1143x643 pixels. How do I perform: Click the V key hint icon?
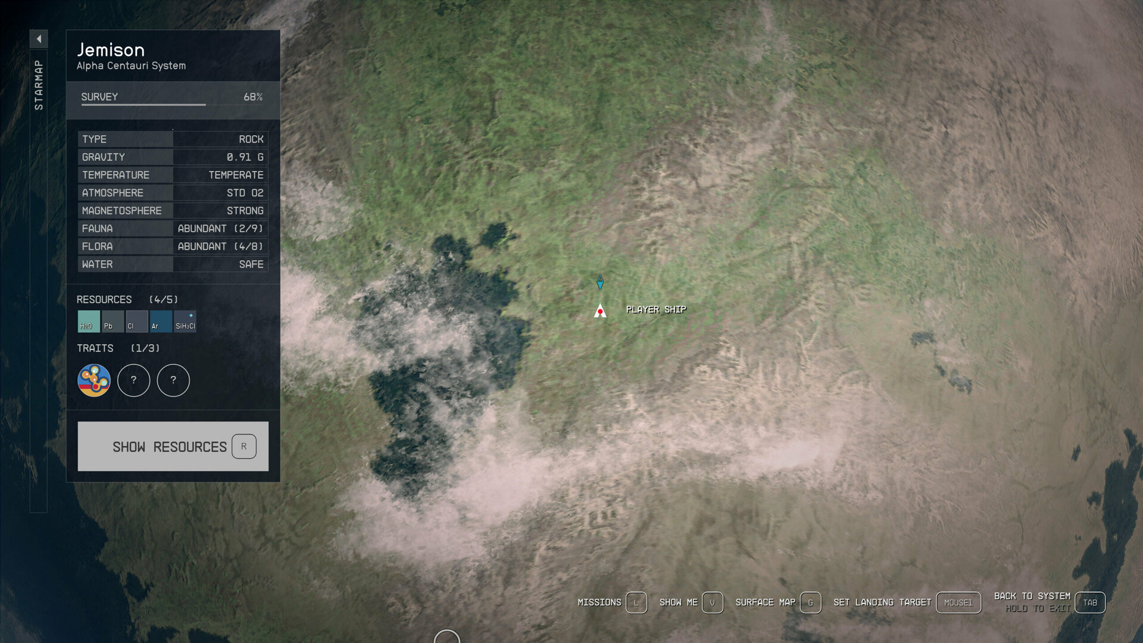713,603
